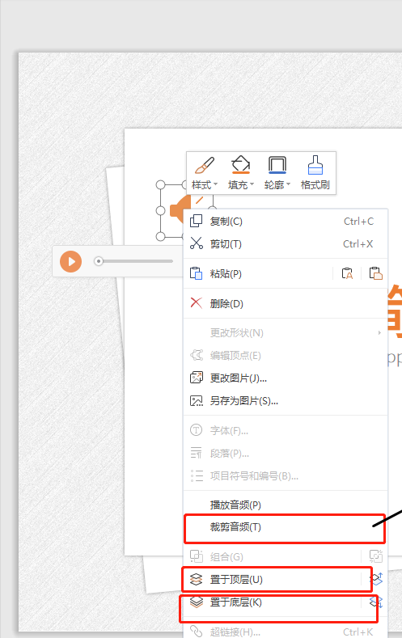Click the audio progress slider handle

(99, 261)
